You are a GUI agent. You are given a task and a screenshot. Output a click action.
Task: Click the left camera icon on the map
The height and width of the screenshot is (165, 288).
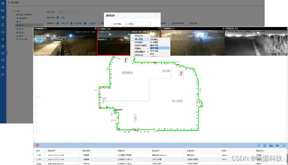[x=126, y=60]
